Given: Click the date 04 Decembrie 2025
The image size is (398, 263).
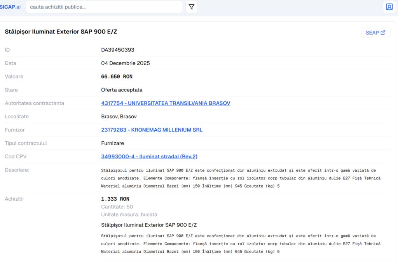Looking at the screenshot, I should coord(125,63).
